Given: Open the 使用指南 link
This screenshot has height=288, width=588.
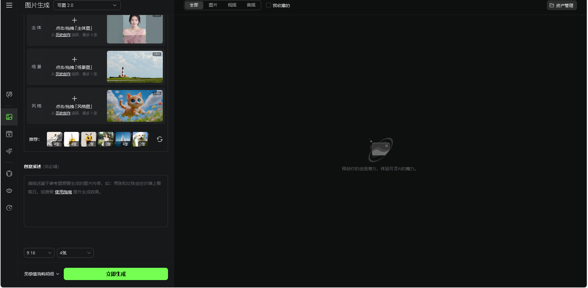Looking at the screenshot, I should (x=63, y=192).
